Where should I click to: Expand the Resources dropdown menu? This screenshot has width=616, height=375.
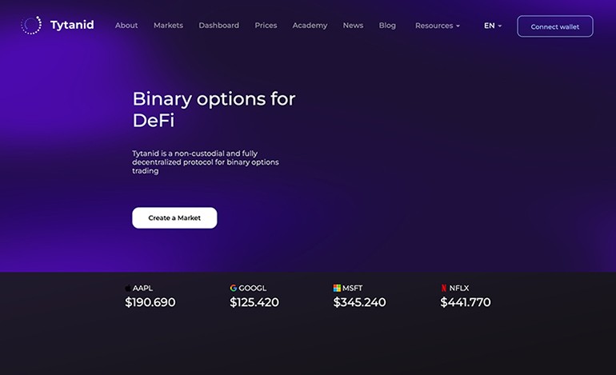[438, 26]
